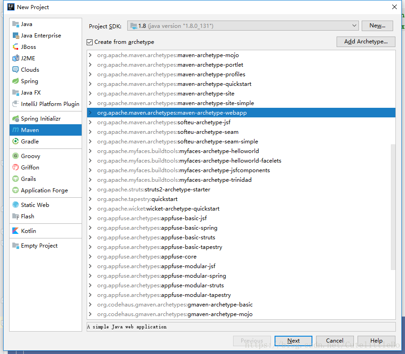Click the Flash icon

[x=16, y=217]
